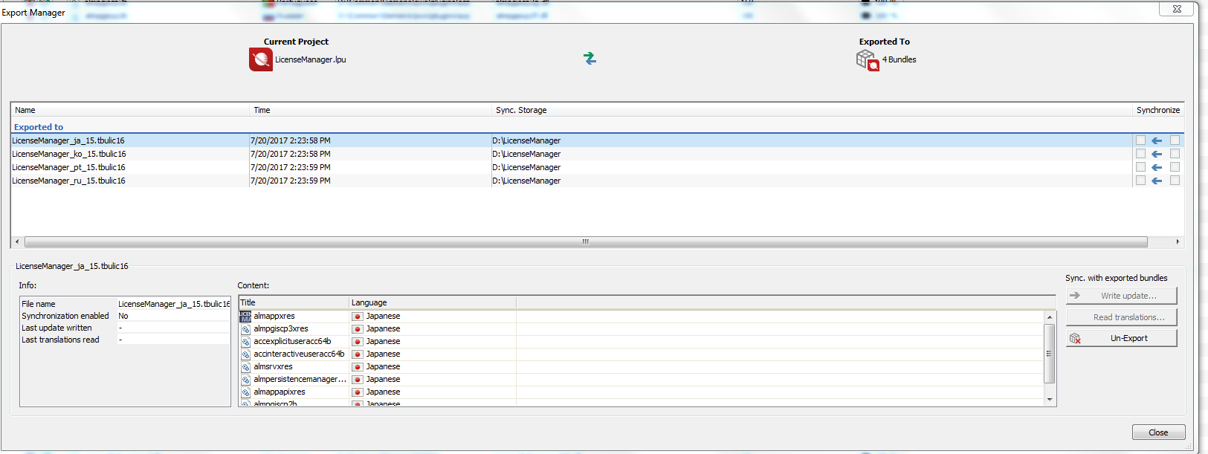Click the blue arrow in the LicenseManager_ko row
1208x454 pixels.
[x=1157, y=154]
